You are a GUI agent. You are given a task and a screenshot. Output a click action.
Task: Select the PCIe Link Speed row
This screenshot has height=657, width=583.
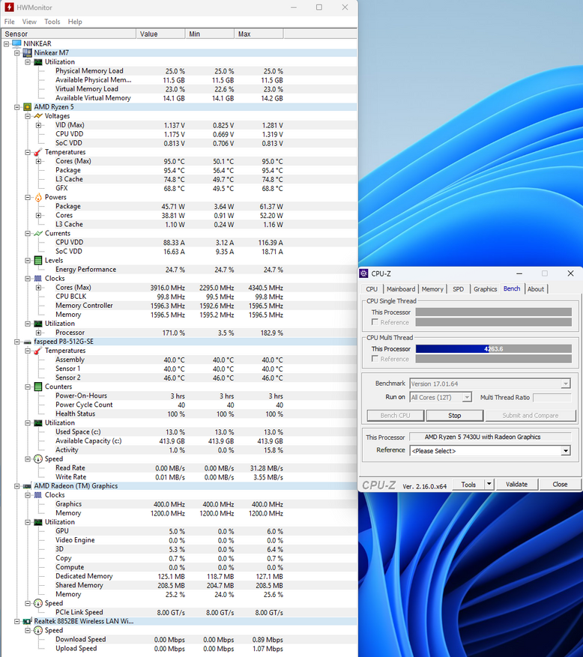[179, 612]
